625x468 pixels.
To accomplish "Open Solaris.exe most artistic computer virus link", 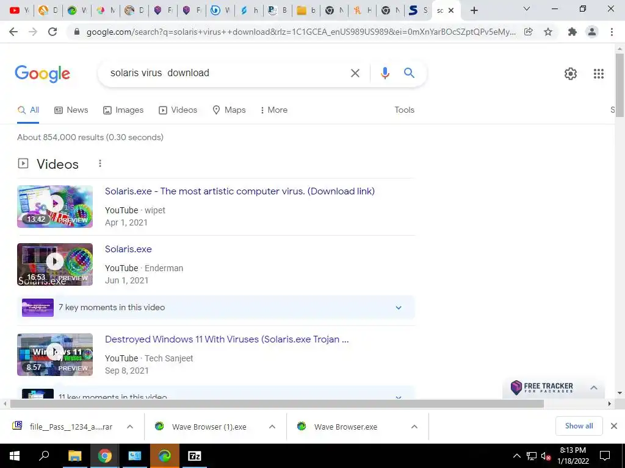I will point(239,191).
